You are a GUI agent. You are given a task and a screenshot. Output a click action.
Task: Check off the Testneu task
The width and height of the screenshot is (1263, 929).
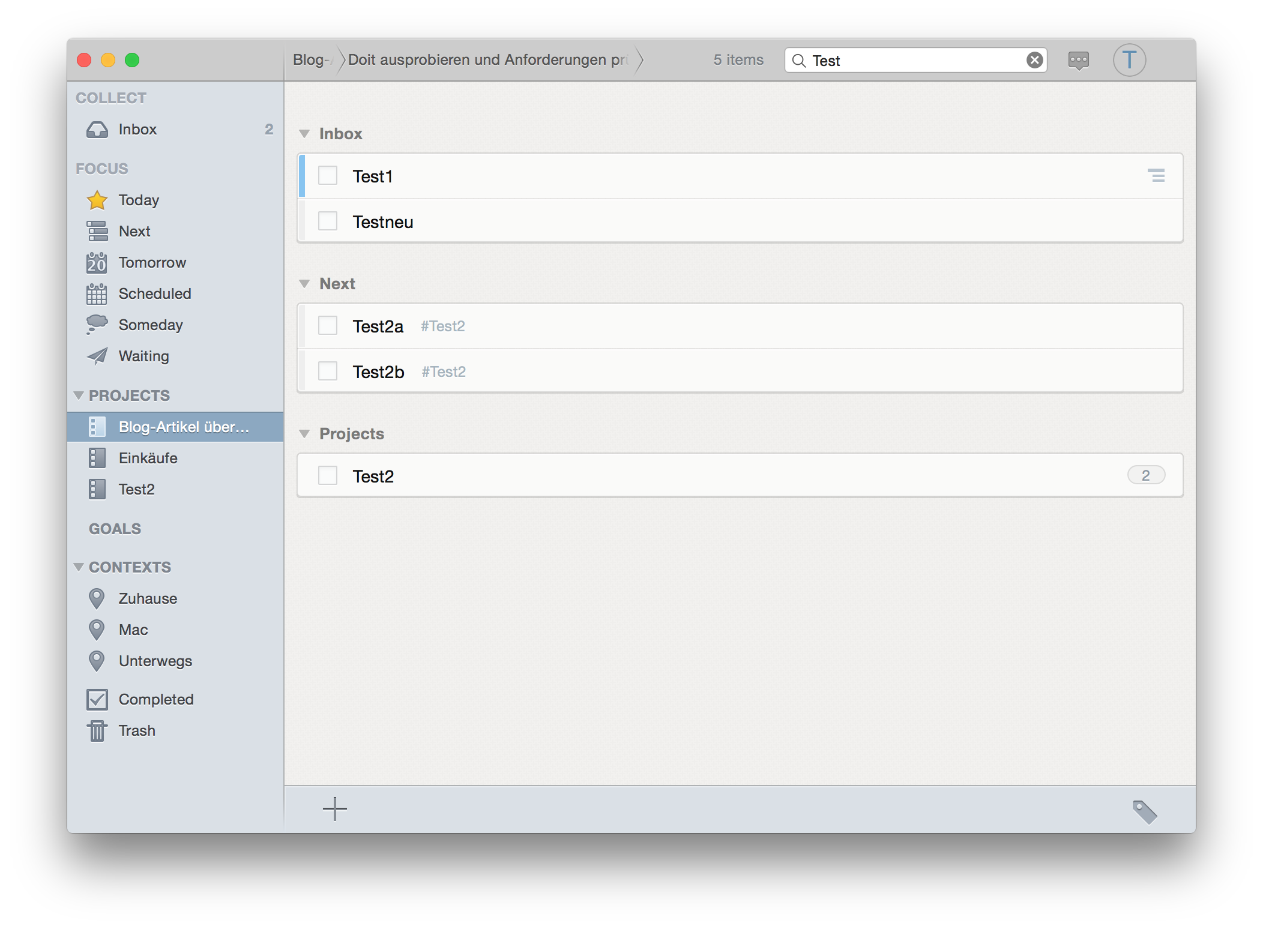coord(328,221)
